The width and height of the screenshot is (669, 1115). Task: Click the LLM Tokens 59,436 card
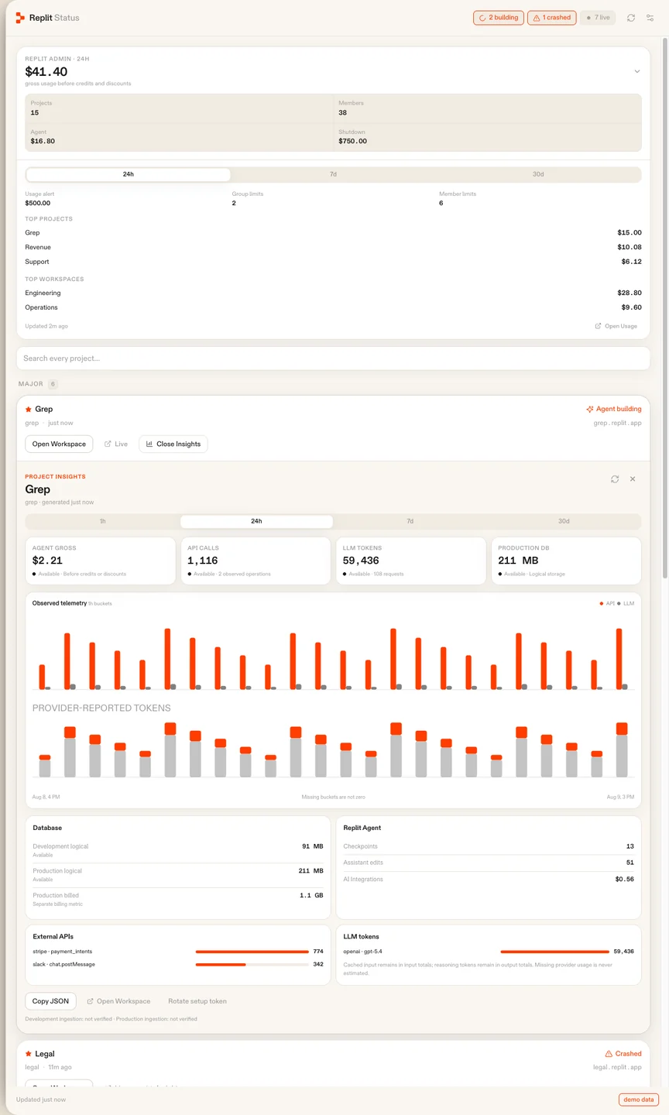(411, 561)
